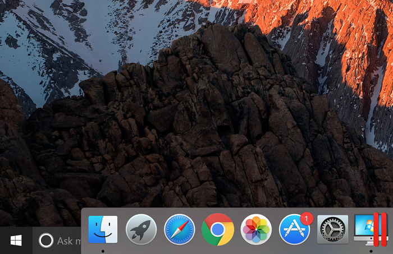Open the Photos app
393x254 pixels.
(x=256, y=229)
